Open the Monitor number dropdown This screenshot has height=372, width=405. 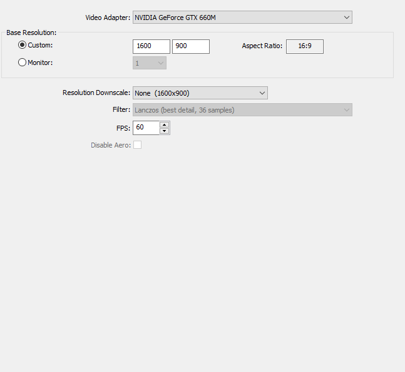(x=150, y=63)
